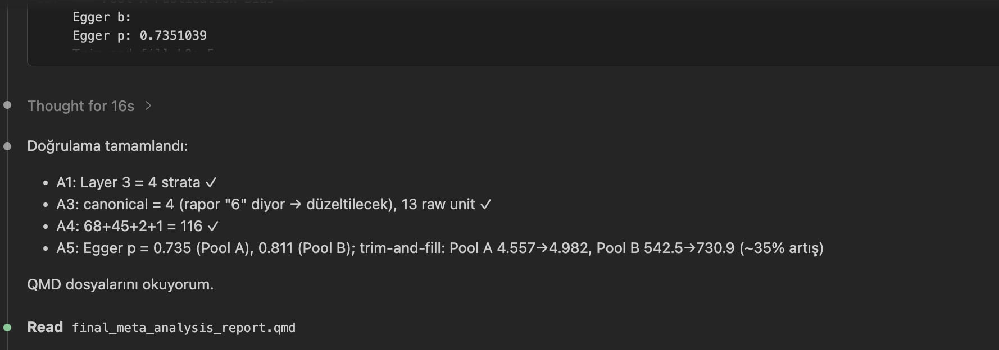The image size is (999, 350).
Task: Click the "Egger b:" output line
Action: tap(102, 17)
